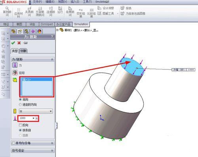The width and height of the screenshot is (198, 157).
Task: Expand the 零件1 tree node plus sign
Action: click(x=57, y=30)
